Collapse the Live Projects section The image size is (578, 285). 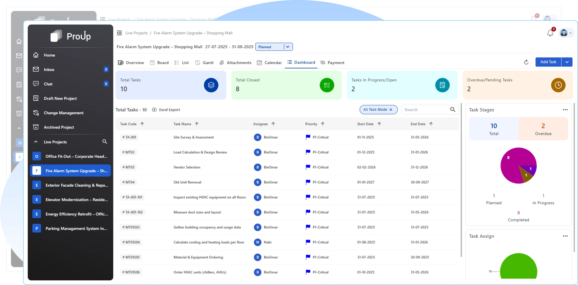click(36, 142)
